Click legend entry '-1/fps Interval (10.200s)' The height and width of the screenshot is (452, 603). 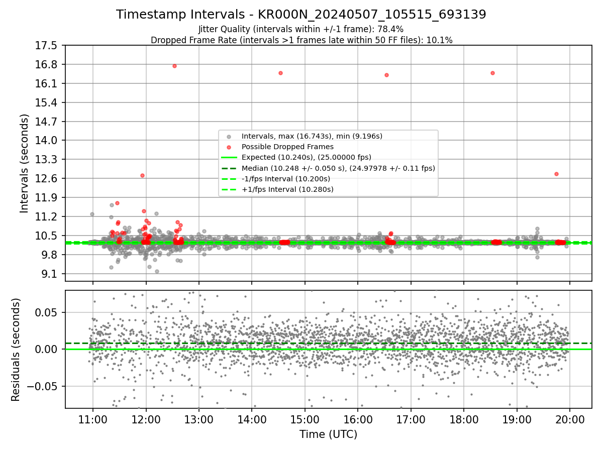click(286, 179)
